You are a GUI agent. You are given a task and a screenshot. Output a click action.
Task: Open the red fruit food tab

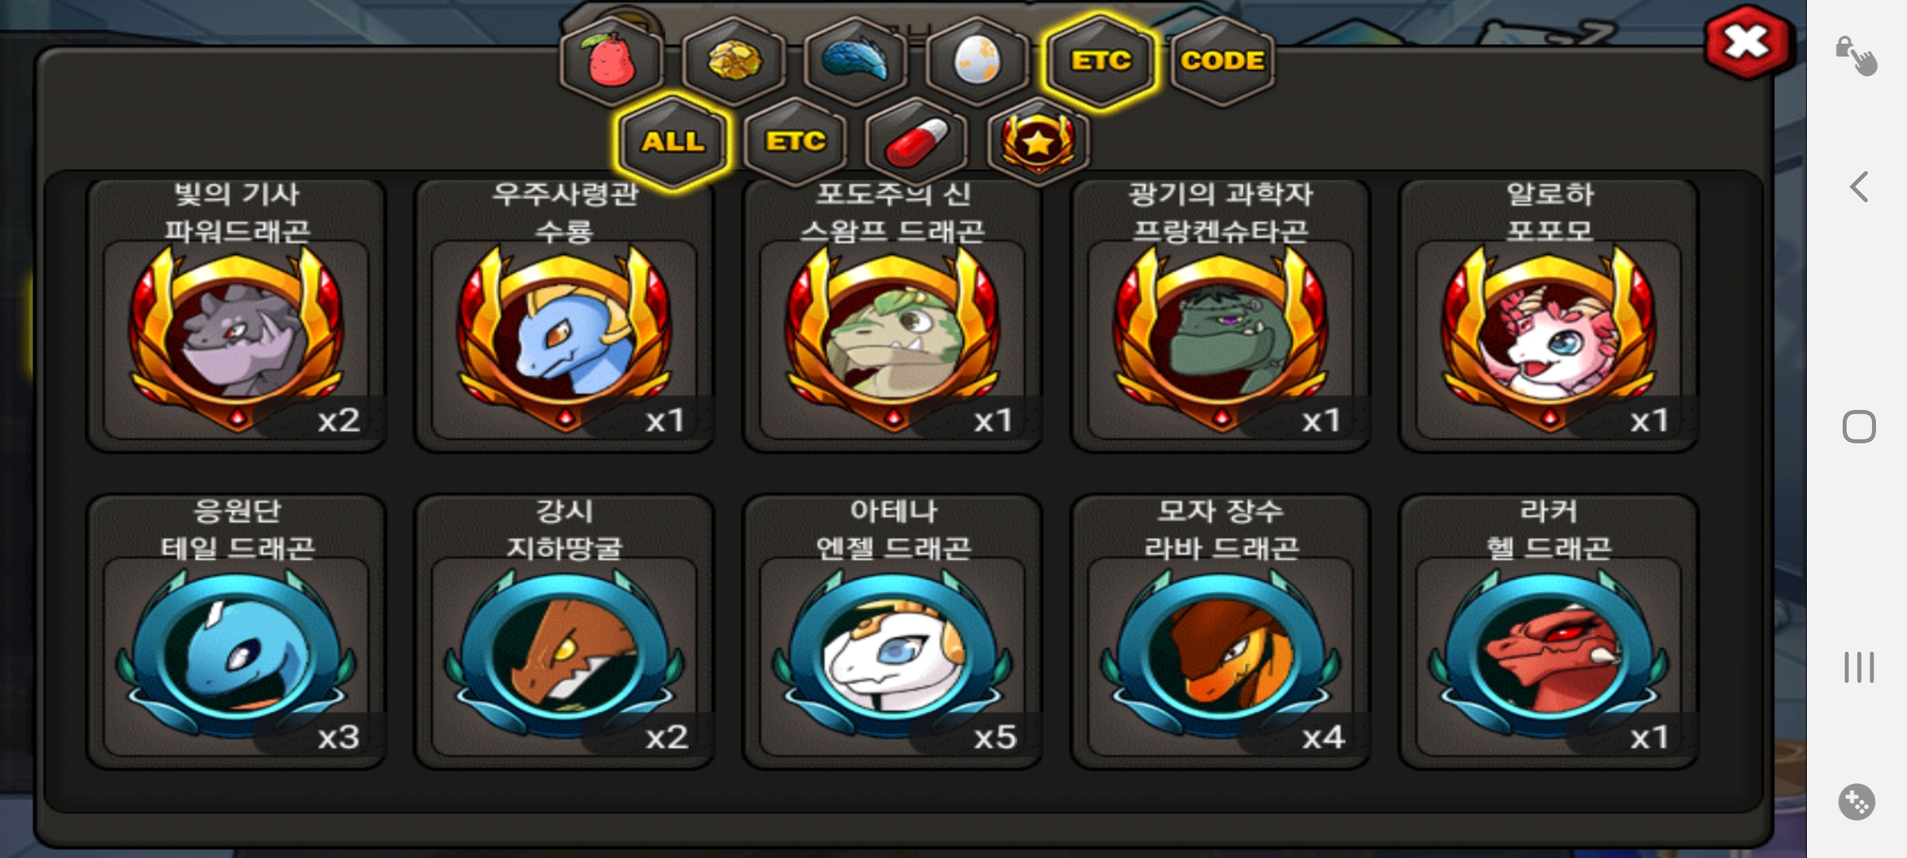pyautogui.click(x=611, y=61)
